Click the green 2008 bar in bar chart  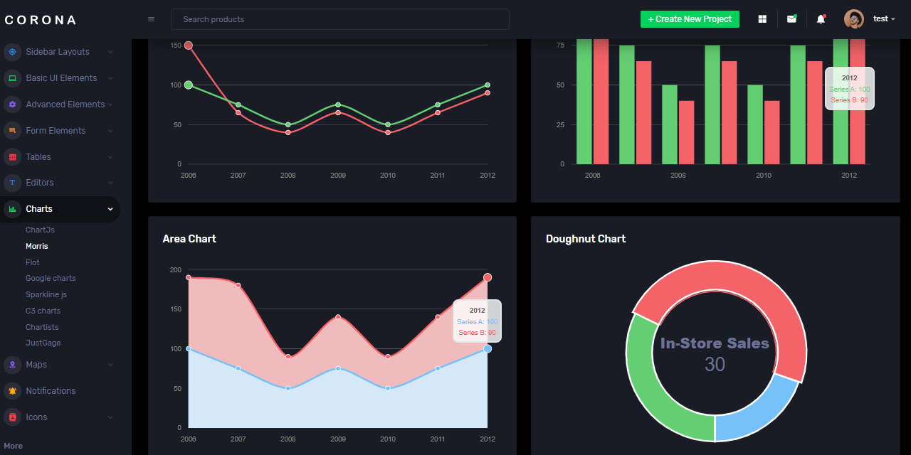click(x=670, y=124)
